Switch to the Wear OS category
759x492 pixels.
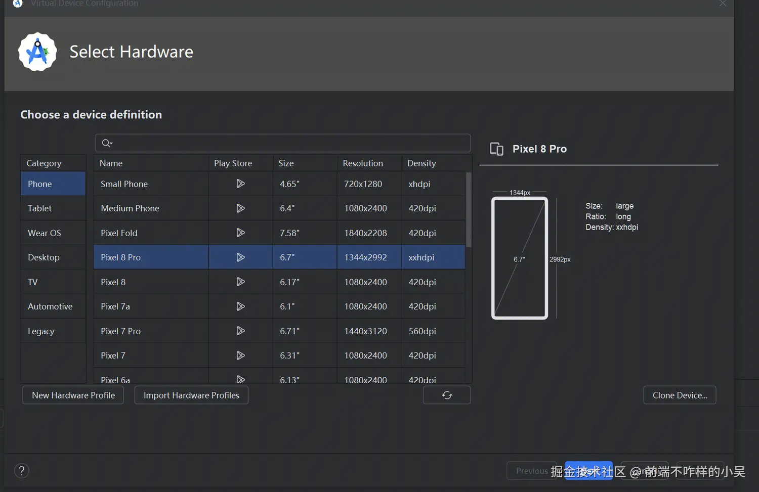(45, 233)
